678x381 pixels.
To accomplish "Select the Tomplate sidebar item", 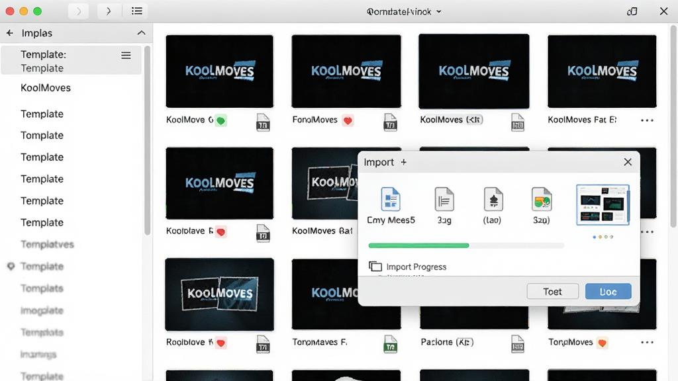I will 42,135.
